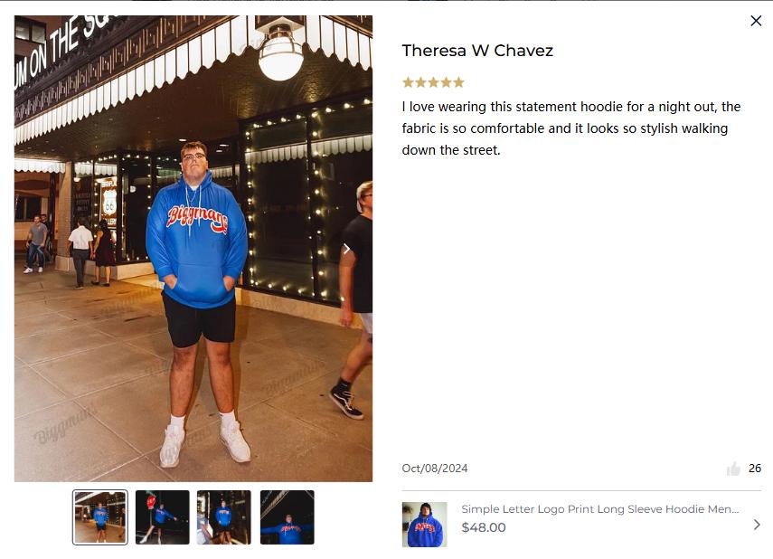Click the like count 26

[755, 469]
